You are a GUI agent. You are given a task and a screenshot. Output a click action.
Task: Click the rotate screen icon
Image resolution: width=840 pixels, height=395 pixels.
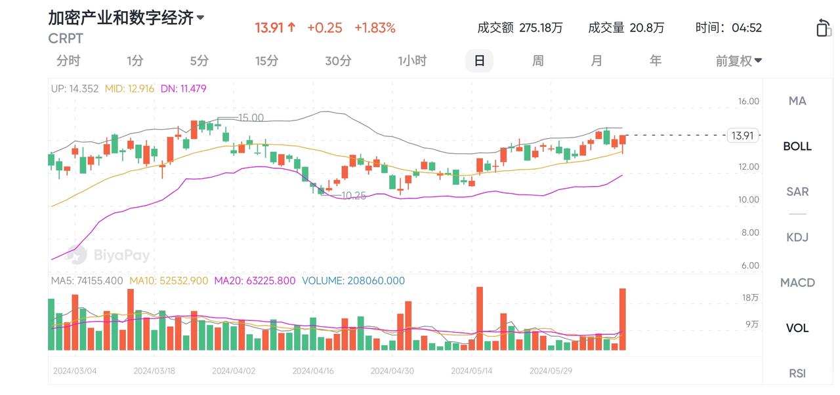[x=824, y=28]
